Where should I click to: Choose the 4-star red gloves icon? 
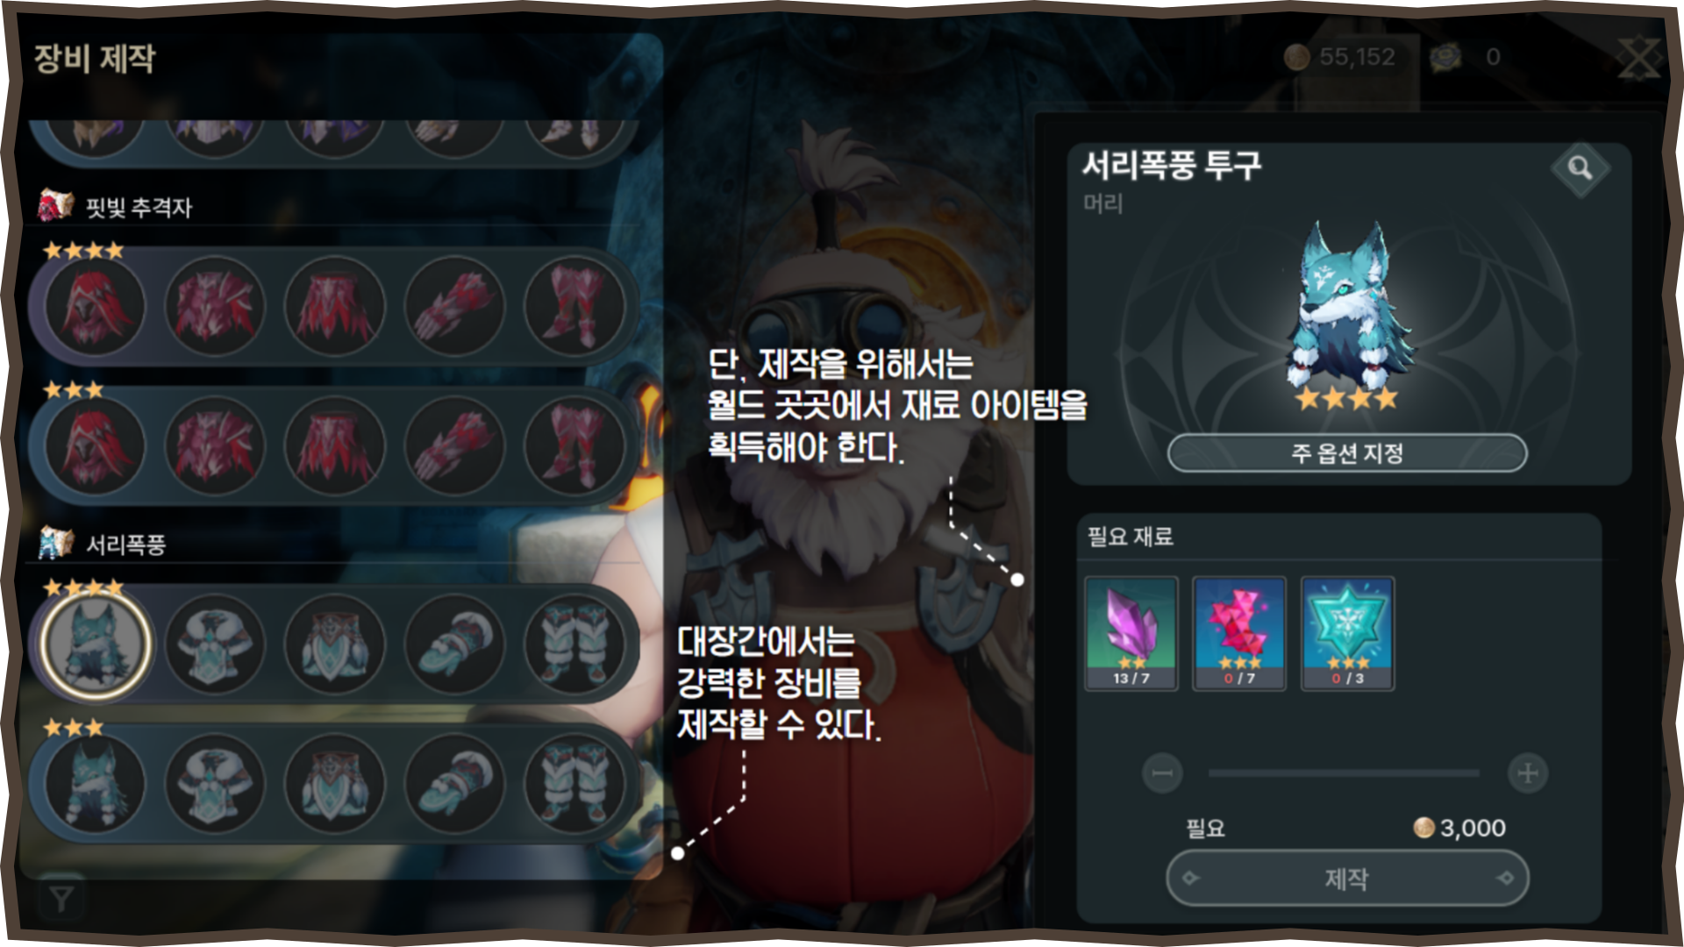(x=454, y=306)
